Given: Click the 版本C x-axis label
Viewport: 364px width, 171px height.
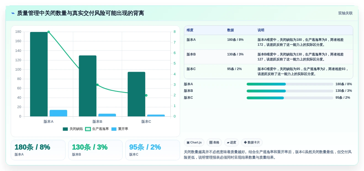Looking at the screenshot, I should click(146, 121).
